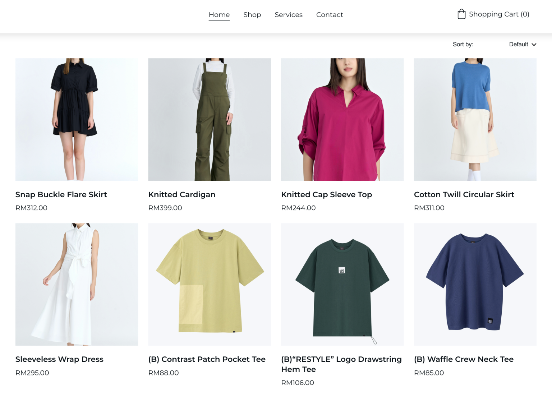Select the Cotton Twill Circular Skirt title
The width and height of the screenshot is (552, 397).
[x=464, y=194]
